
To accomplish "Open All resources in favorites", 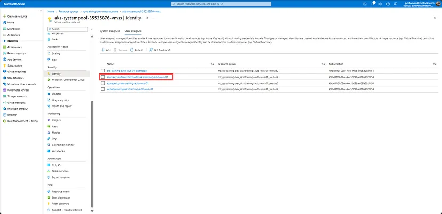I will [x=14, y=47].
